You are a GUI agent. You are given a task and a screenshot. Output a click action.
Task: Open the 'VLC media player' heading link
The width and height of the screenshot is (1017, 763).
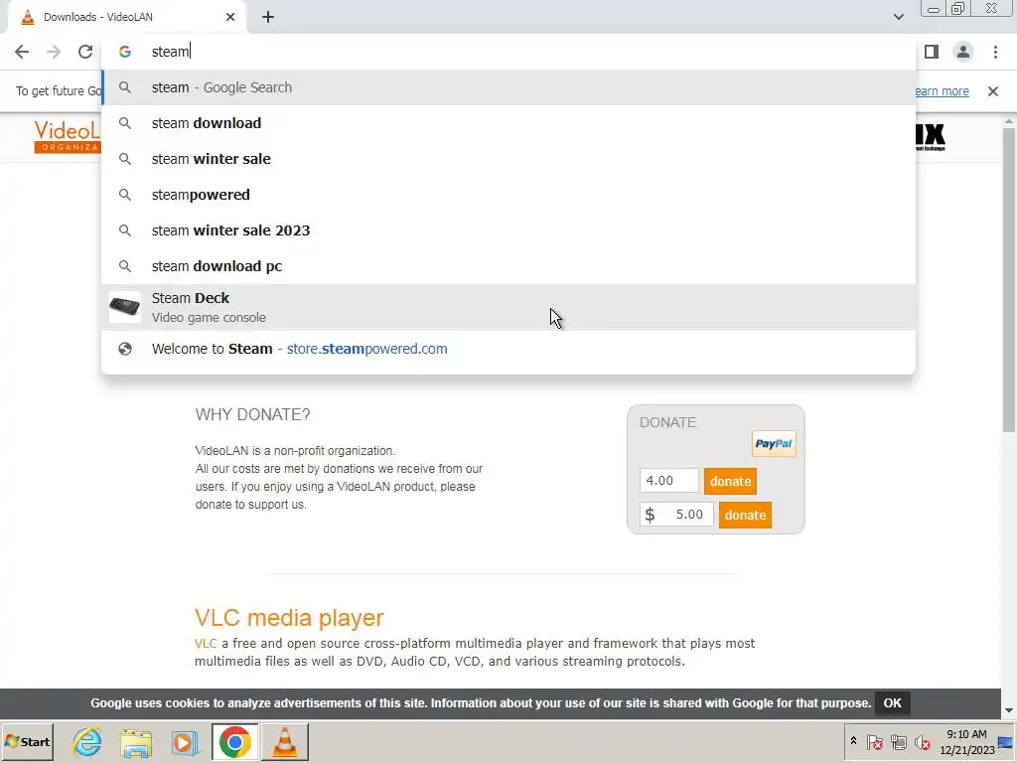click(289, 618)
